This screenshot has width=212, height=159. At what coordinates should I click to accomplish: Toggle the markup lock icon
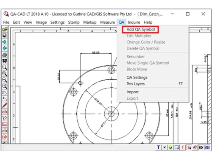pyautogui.click(x=189, y=148)
